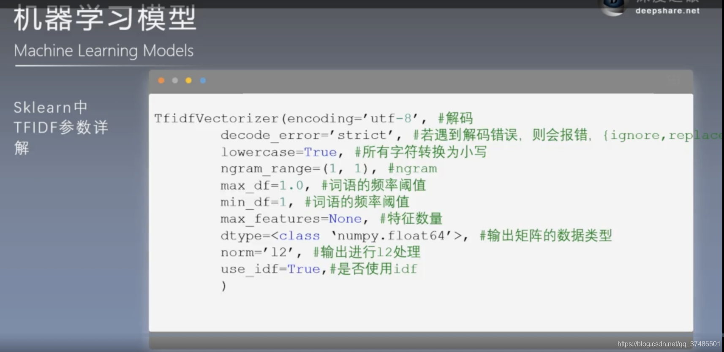Click the #输出进行l2处理 comment

pyautogui.click(x=367, y=252)
